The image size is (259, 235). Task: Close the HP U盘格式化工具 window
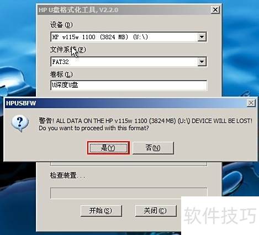pyautogui.click(x=215, y=9)
